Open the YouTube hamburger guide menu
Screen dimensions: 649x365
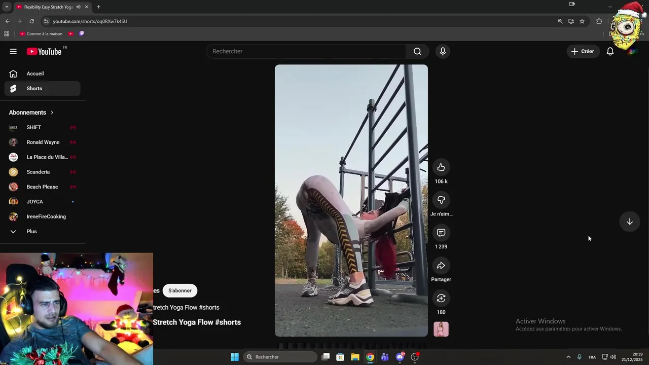[13, 51]
